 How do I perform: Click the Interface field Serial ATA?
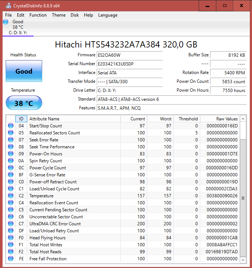pos(129,73)
